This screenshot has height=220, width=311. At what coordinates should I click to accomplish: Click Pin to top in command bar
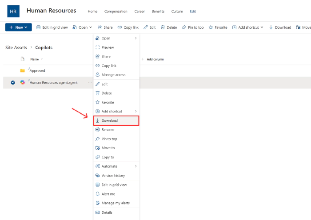(x=193, y=27)
